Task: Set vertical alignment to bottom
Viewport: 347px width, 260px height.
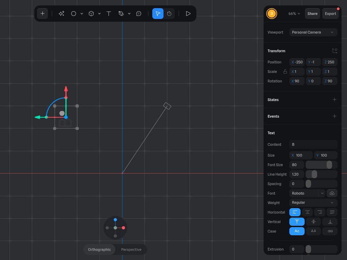Action: coord(330,222)
